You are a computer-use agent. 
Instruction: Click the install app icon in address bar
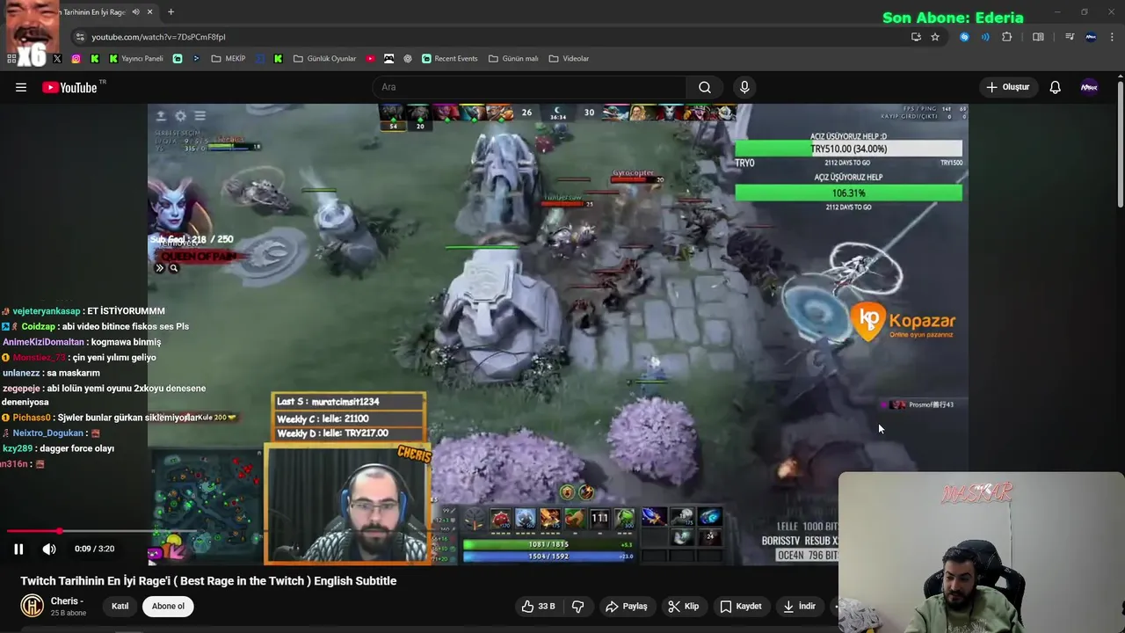(x=916, y=37)
